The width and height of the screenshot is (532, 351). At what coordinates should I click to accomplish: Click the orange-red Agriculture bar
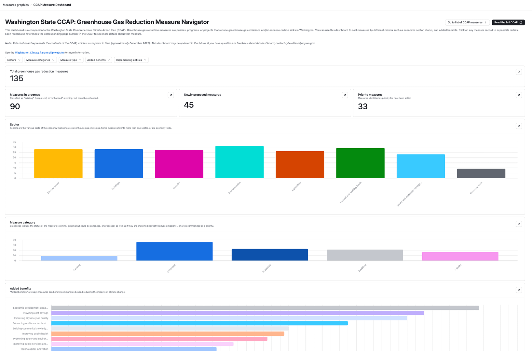point(300,165)
